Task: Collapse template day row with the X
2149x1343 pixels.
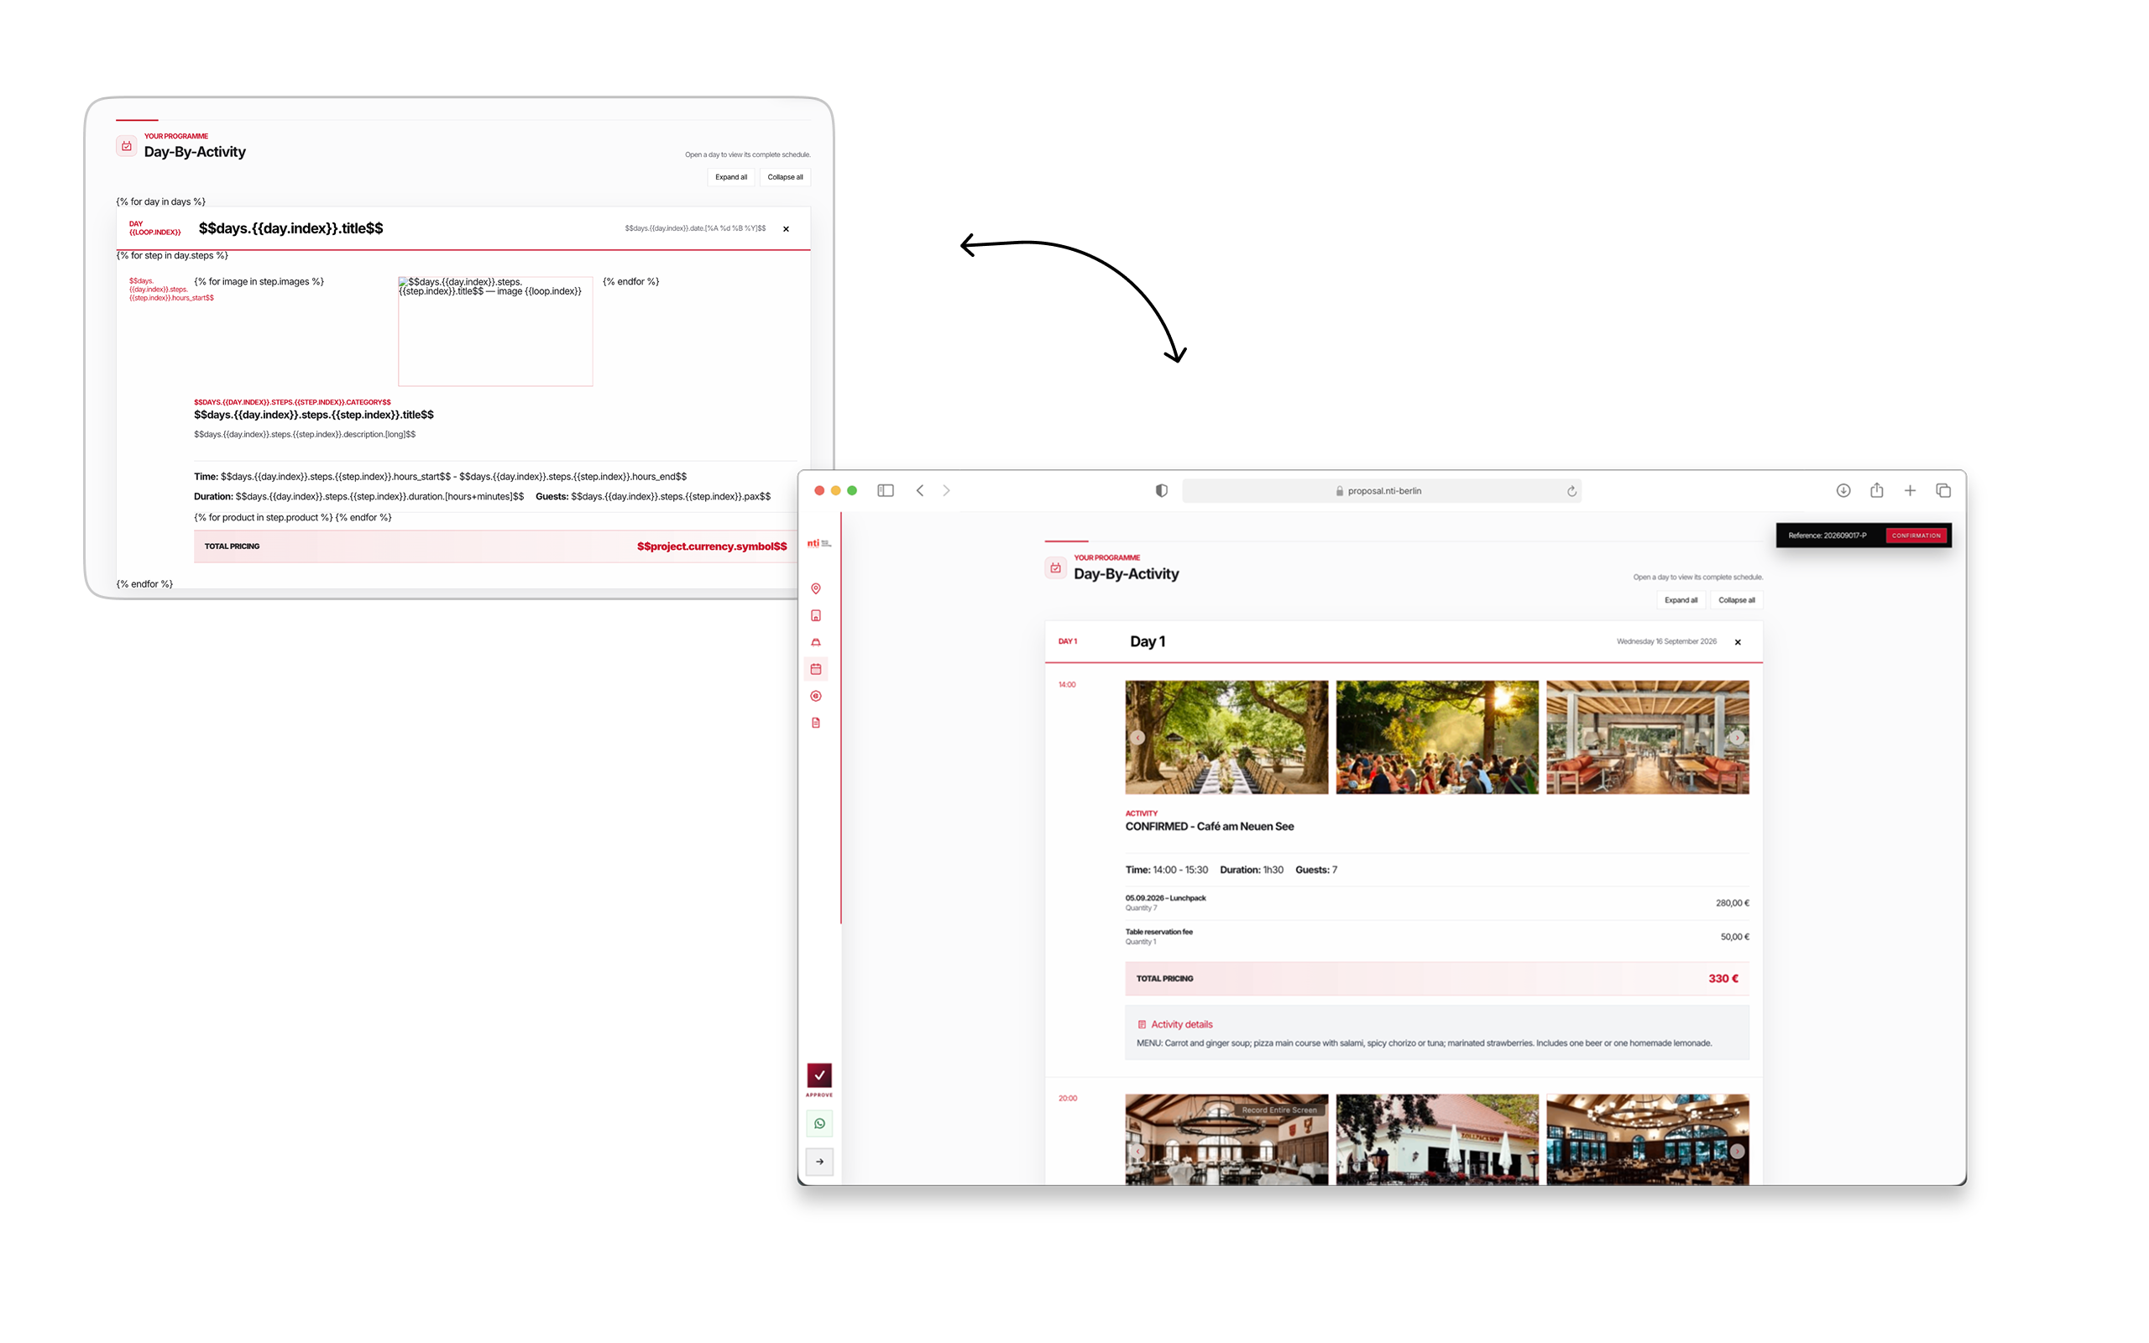Action: tap(786, 229)
